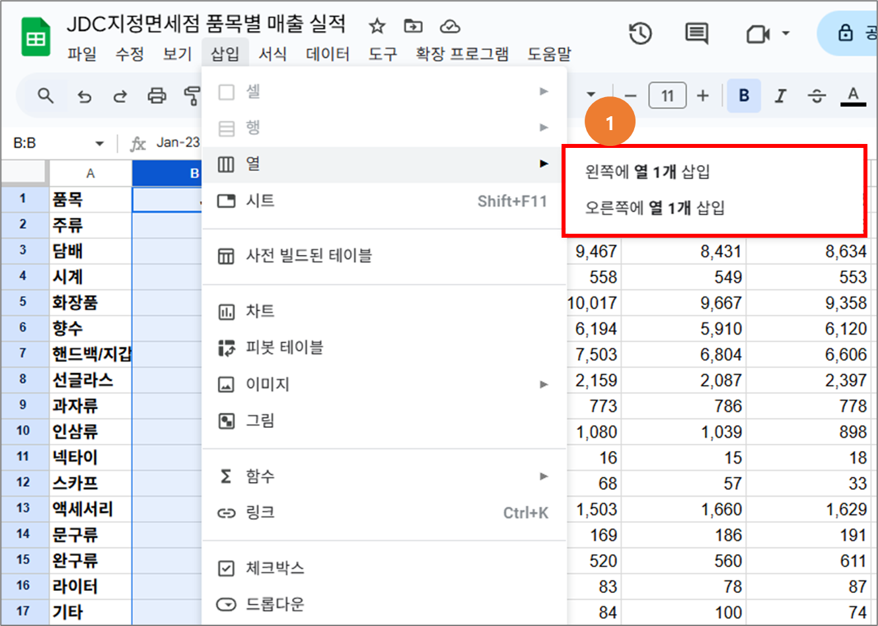Image resolution: width=878 pixels, height=626 pixels.
Task: Expand the 이미지 submenu
Action: (x=384, y=384)
